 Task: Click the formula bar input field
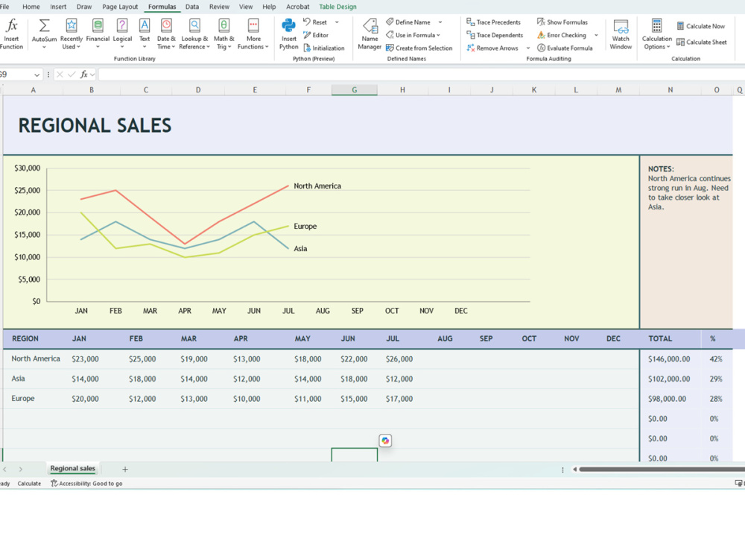tap(422, 75)
